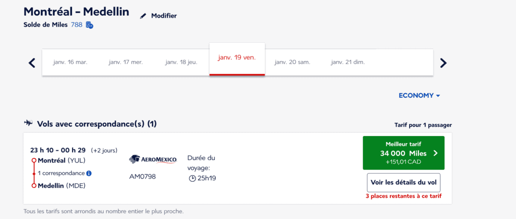This screenshot has height=219, width=516.
Task: Open the ECONOMY cabin class dropdown
Action: (x=419, y=96)
